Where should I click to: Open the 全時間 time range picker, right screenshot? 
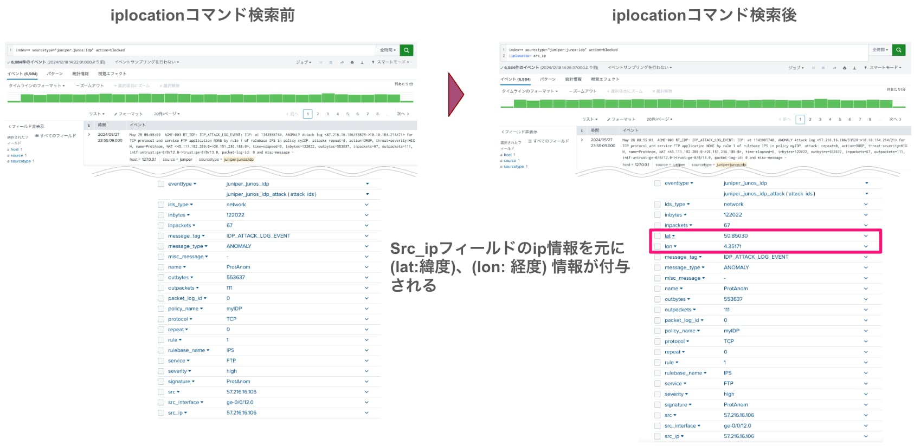pos(880,50)
